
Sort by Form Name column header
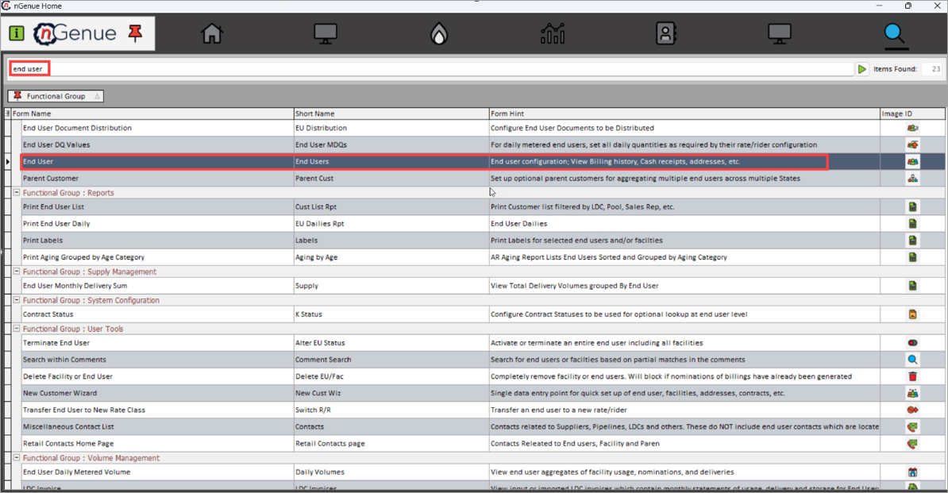pyautogui.click(x=152, y=114)
